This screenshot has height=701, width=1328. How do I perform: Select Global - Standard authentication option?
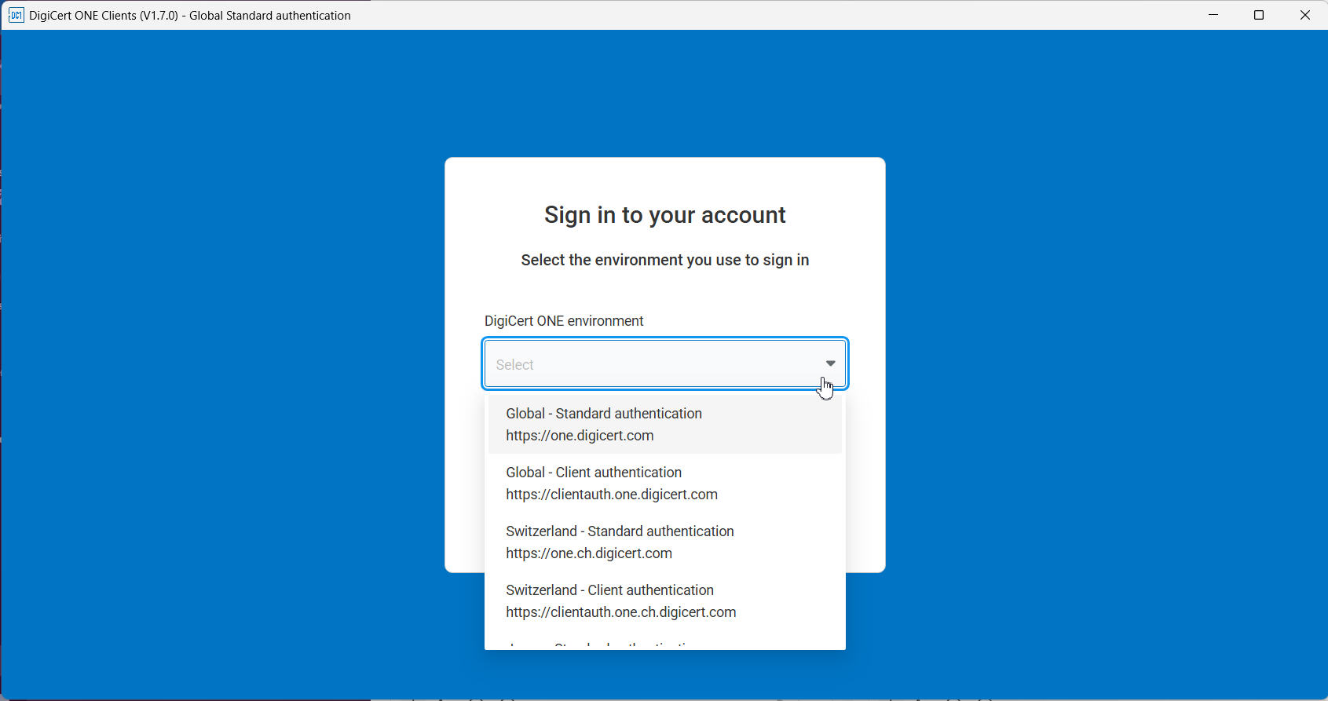coord(665,424)
